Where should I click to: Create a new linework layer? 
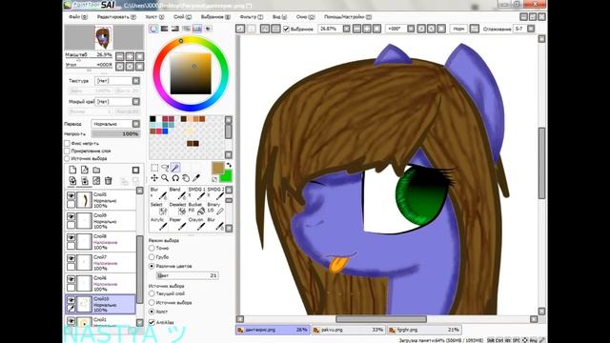(85, 170)
